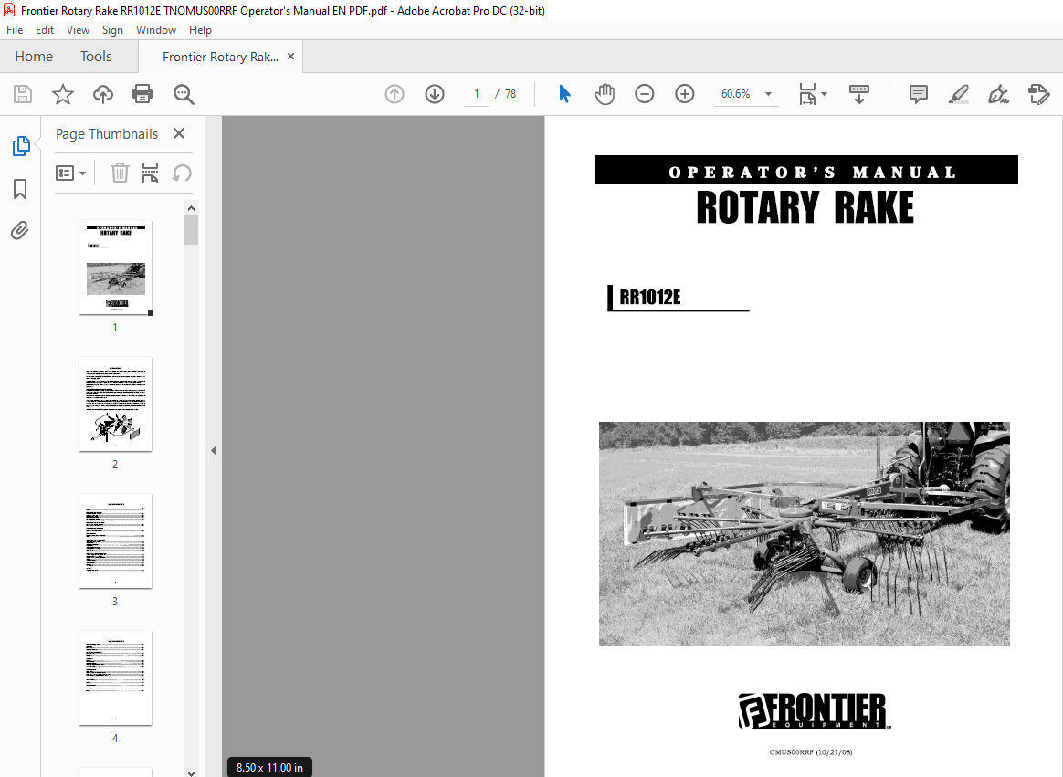This screenshot has width=1063, height=777.
Task: Click the cloud upload icon
Action: pyautogui.click(x=103, y=94)
